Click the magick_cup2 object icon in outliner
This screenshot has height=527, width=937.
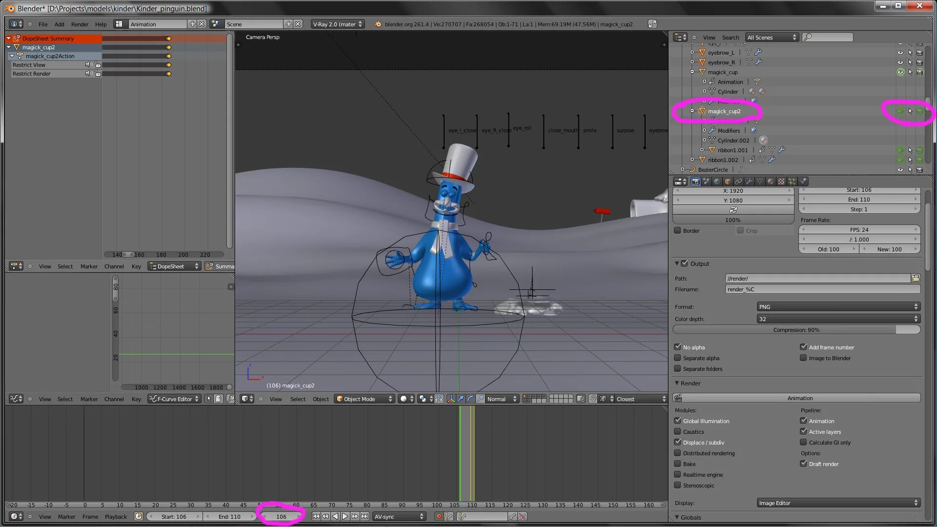click(x=702, y=111)
